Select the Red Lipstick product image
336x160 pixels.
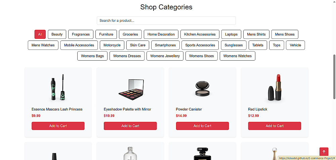[275, 87]
